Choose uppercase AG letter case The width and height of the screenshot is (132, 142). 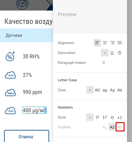97,90
